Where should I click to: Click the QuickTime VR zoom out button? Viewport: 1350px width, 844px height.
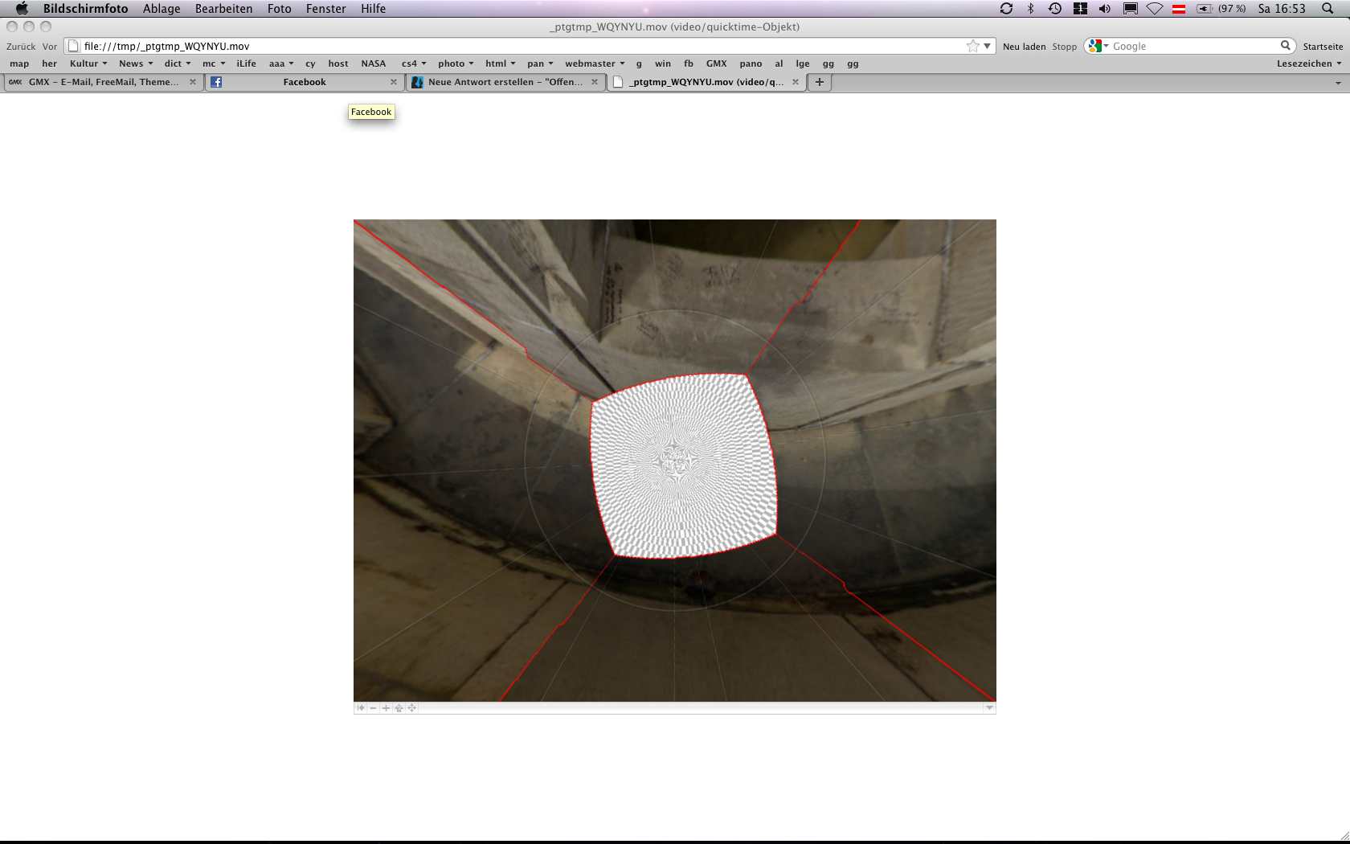click(374, 708)
